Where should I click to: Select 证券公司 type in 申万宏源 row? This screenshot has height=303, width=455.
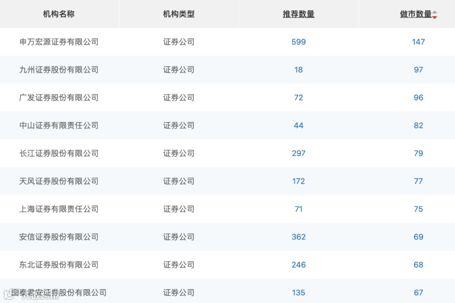(x=179, y=42)
